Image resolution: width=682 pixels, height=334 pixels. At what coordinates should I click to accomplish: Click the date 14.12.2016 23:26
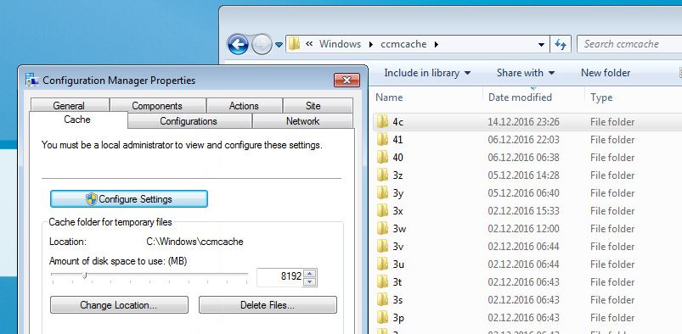524,122
